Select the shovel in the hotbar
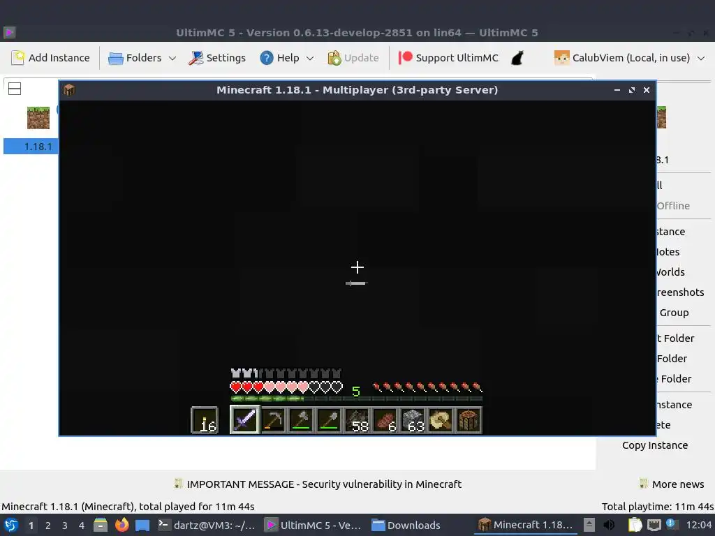 [x=330, y=419]
